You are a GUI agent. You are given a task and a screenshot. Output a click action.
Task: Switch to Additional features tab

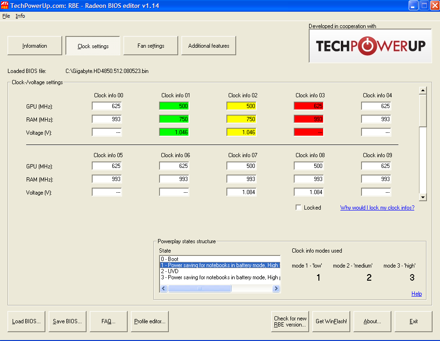[209, 46]
